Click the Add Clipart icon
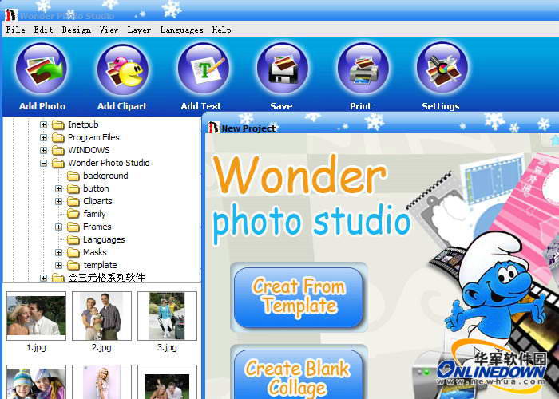Viewport: 559px width, 399px height. coord(123,69)
